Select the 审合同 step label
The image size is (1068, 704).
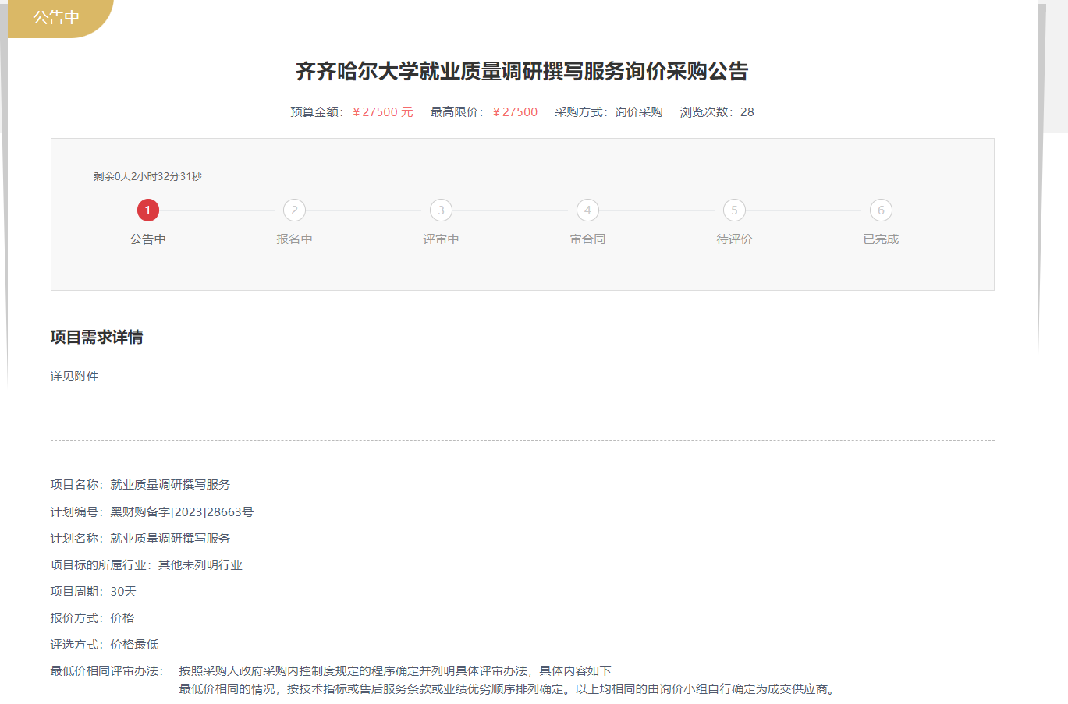587,239
